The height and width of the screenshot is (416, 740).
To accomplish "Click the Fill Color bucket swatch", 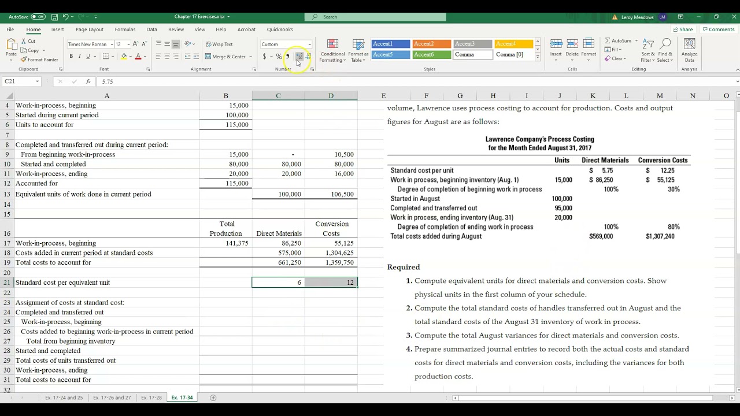I will pyautogui.click(x=124, y=57).
